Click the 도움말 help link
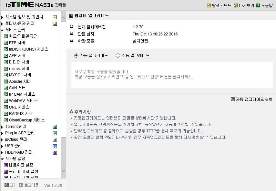Image resolution: width=276 pixels, height=191 pixels. click(267, 5)
